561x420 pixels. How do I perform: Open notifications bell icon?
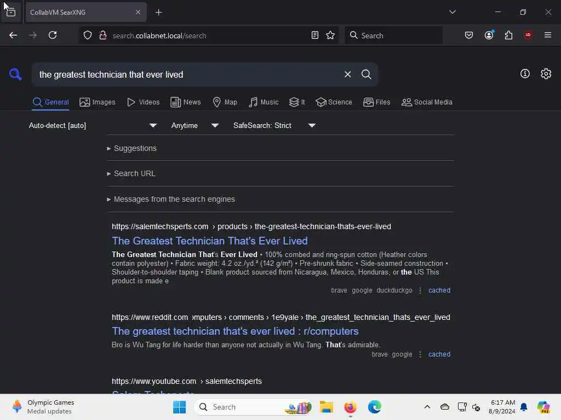pos(524,407)
